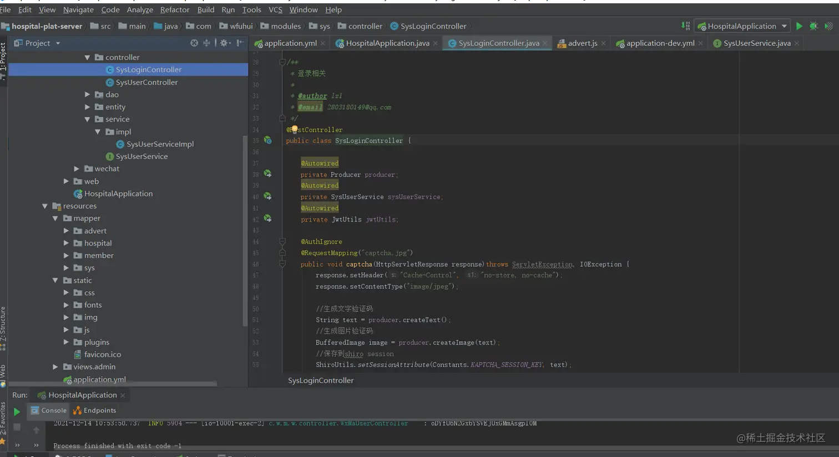
Task: Expand the advert mapper folder
Action: tap(66, 231)
